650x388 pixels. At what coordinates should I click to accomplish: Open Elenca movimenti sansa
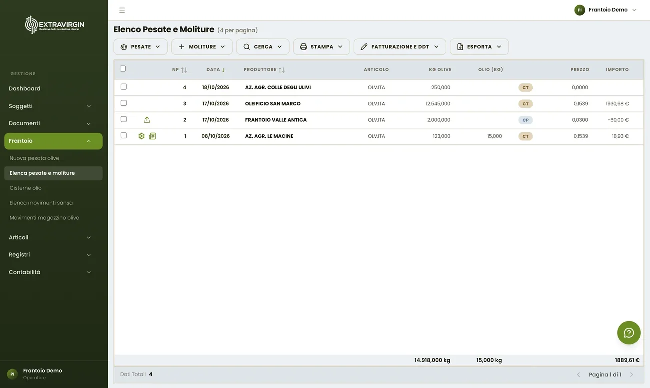click(x=53, y=203)
